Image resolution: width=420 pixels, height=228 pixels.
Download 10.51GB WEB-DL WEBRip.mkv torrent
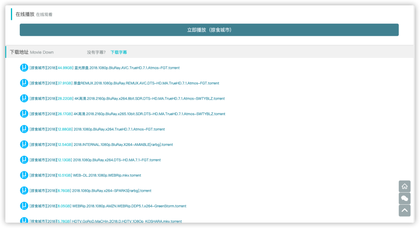coord(85,175)
